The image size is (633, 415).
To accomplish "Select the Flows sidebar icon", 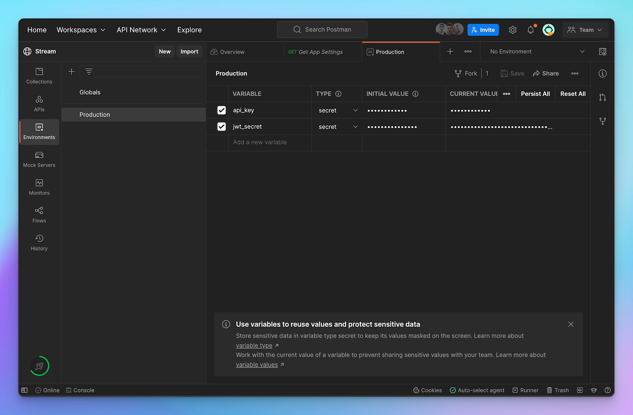I will [x=39, y=214].
